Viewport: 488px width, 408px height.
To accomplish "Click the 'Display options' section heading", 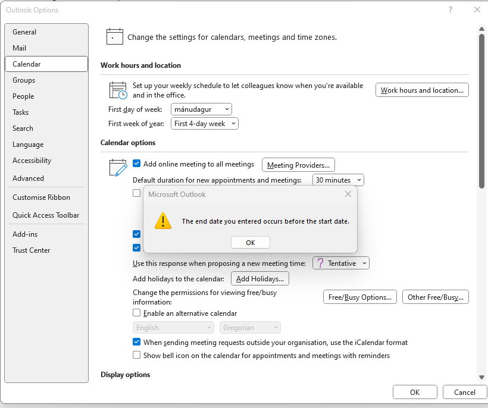I will point(125,375).
